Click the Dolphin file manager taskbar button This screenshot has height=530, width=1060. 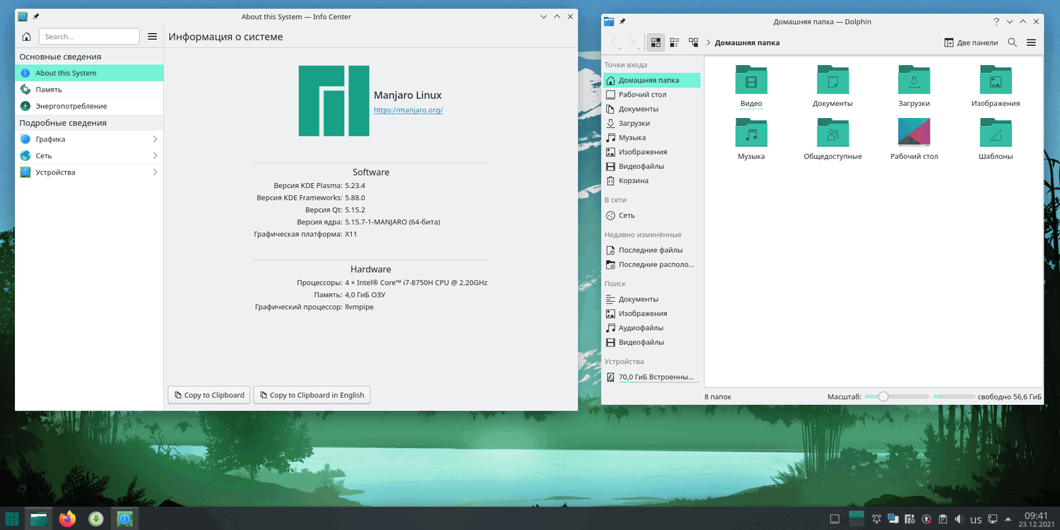(39, 519)
